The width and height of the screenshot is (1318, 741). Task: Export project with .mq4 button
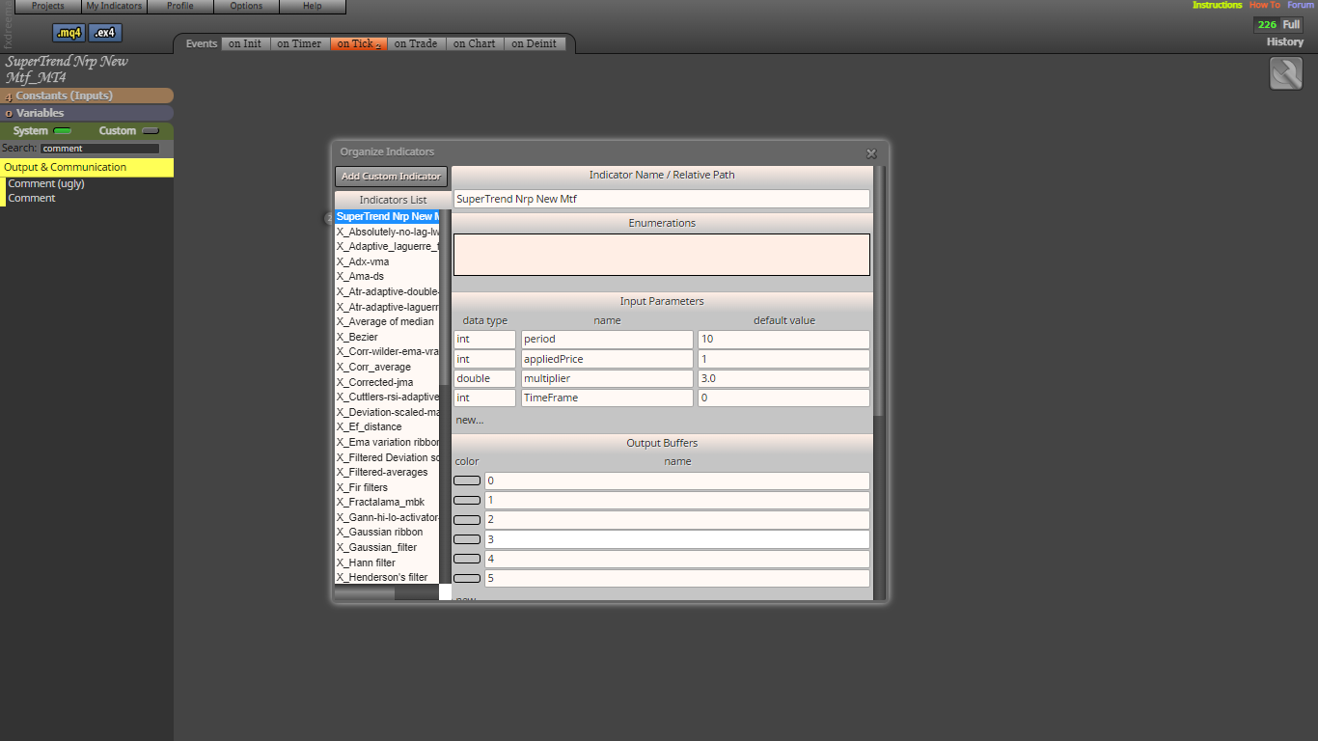(69, 33)
